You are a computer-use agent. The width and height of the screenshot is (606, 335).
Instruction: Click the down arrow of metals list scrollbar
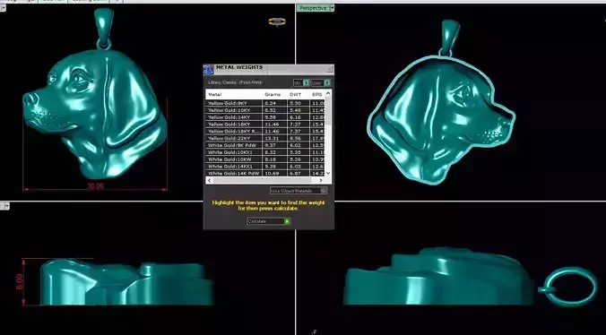pyautogui.click(x=328, y=173)
